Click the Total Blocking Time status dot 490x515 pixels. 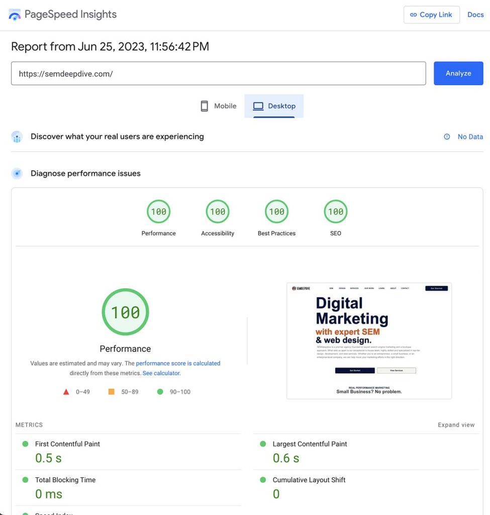tap(25, 479)
